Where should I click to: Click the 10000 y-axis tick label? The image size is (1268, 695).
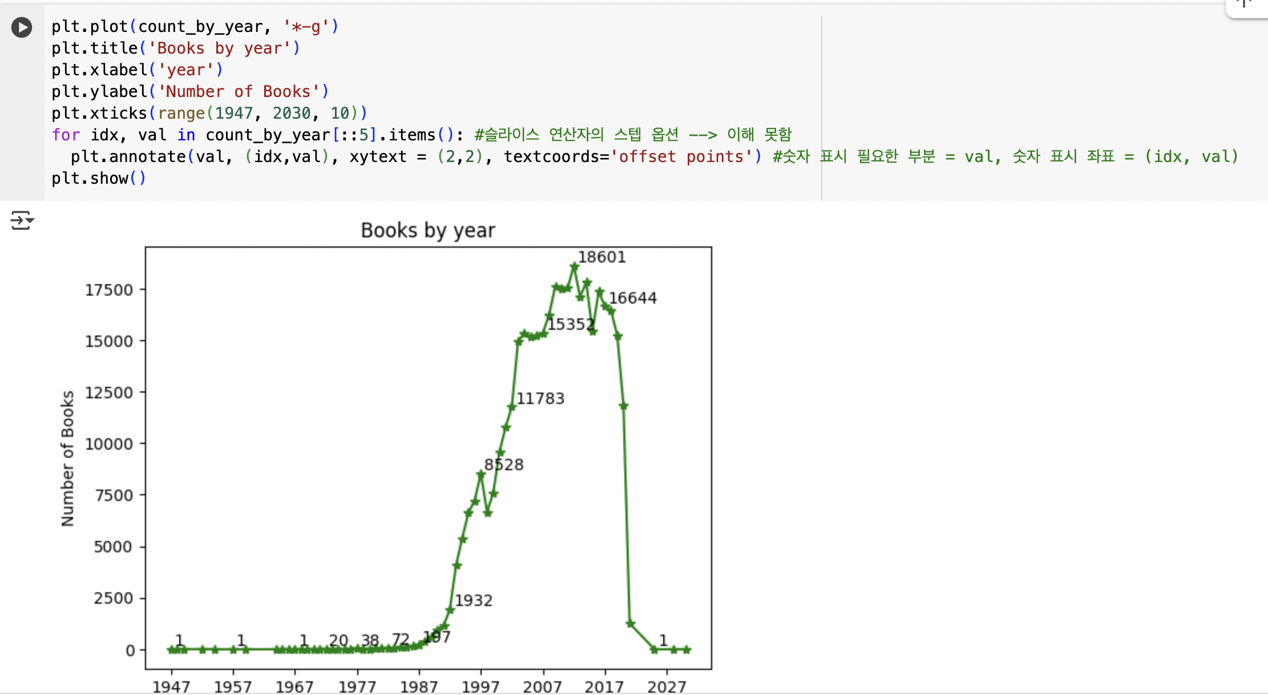(108, 444)
